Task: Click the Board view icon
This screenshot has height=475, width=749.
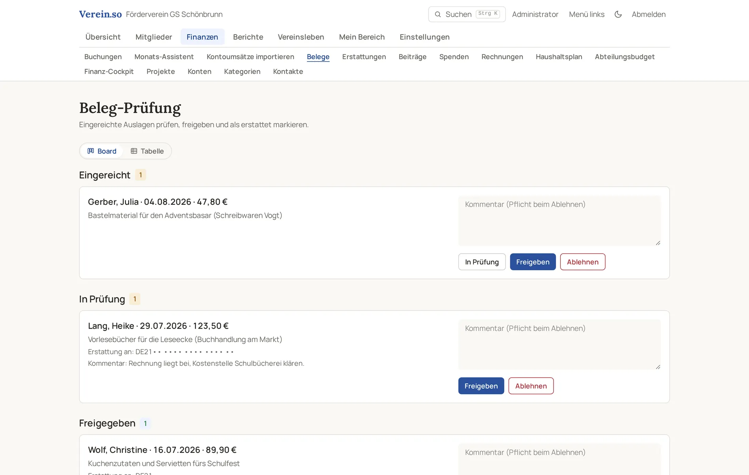Action: (91, 151)
